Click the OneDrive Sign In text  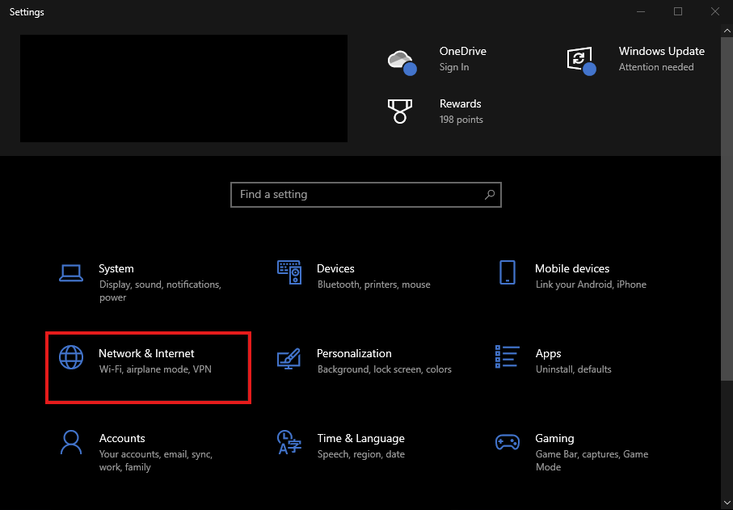click(454, 67)
